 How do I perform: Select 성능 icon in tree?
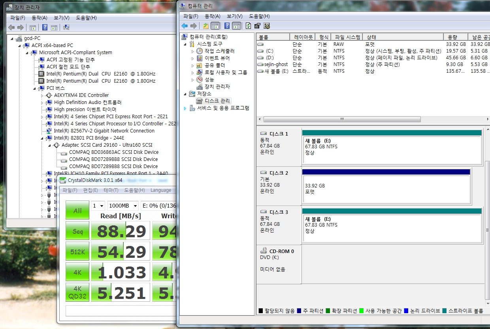click(x=200, y=79)
